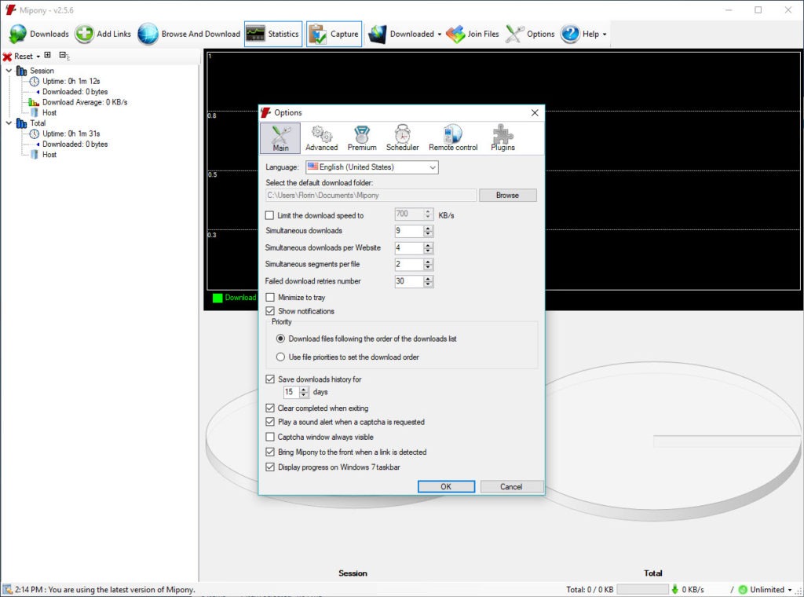Open the Premium tab in Options
Screen dimensions: 804x597
[x=362, y=138]
